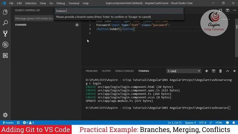
Task: Click the Submit button code on line 3
Action: [x=116, y=29]
